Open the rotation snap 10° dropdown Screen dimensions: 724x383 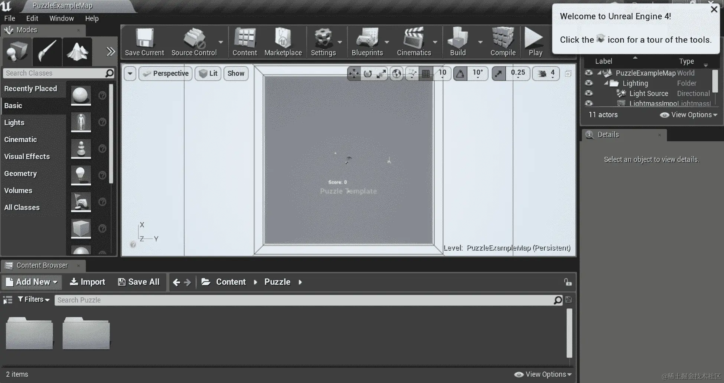477,73
